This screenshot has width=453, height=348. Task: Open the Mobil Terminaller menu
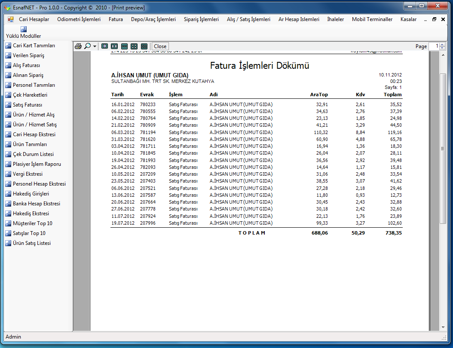tap(372, 19)
